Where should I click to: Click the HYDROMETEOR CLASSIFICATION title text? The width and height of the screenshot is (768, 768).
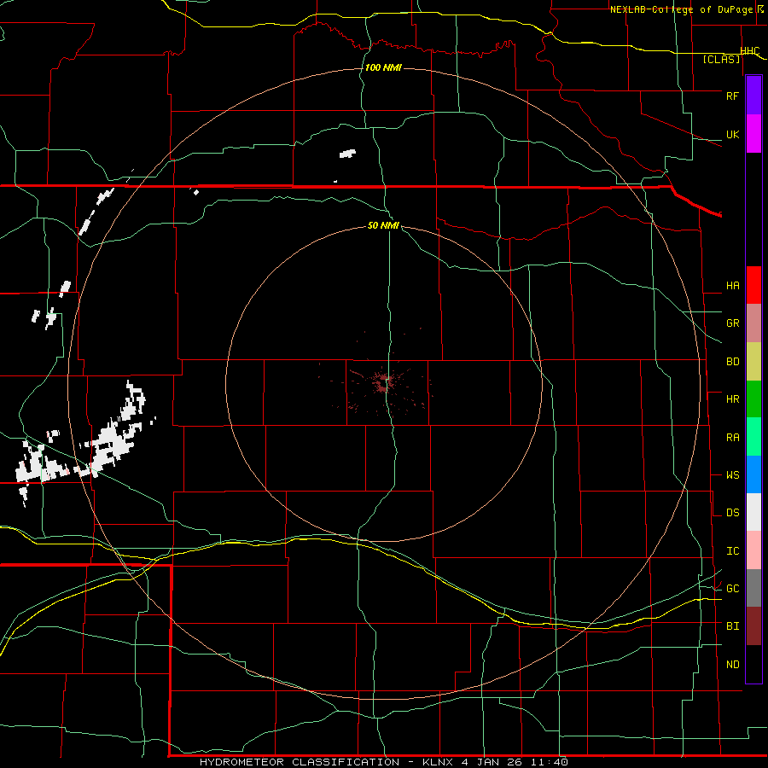[300, 762]
